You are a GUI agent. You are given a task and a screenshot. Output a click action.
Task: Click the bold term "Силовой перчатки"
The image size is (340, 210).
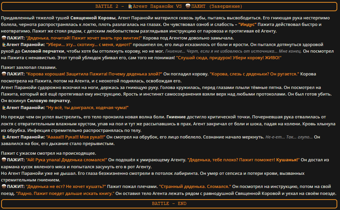point(43,51)
